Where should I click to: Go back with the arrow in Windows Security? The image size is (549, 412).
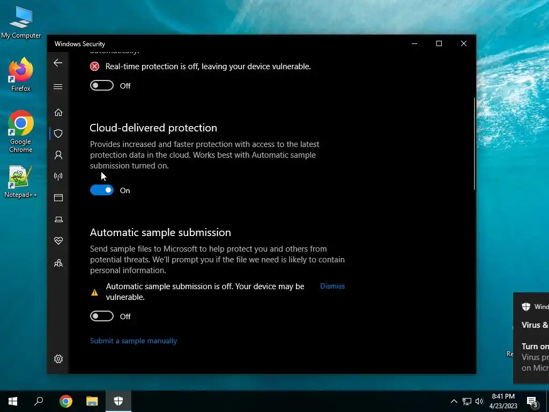[58, 63]
